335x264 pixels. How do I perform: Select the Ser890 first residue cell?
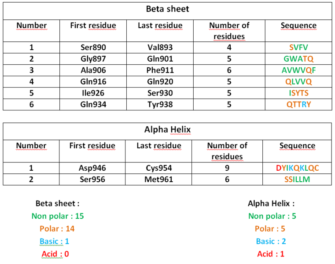pyautogui.click(x=93, y=47)
